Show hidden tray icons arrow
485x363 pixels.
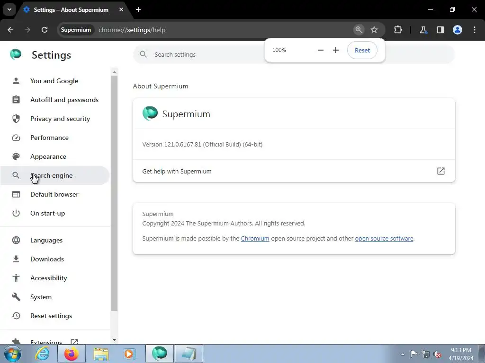(x=403, y=354)
